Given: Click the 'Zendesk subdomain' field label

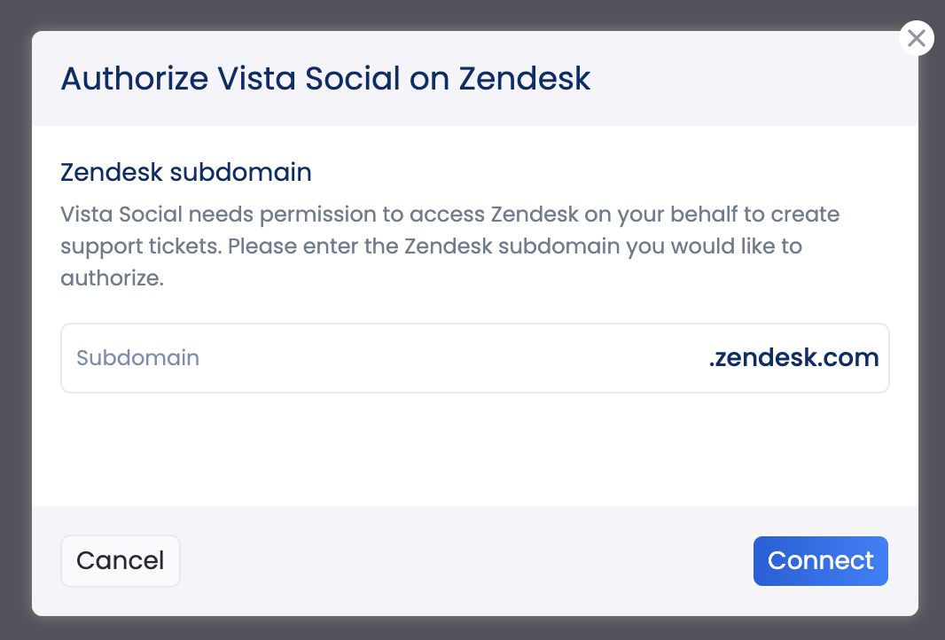Looking at the screenshot, I should click(x=186, y=172).
